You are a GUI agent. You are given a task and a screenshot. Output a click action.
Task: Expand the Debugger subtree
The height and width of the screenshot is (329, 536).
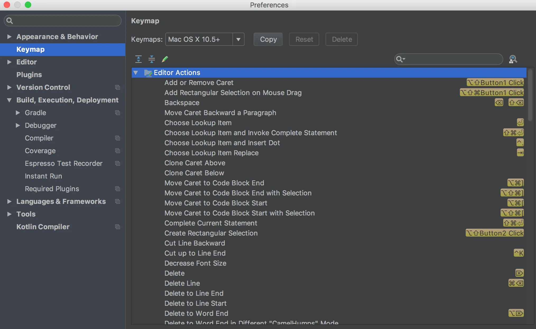click(18, 125)
